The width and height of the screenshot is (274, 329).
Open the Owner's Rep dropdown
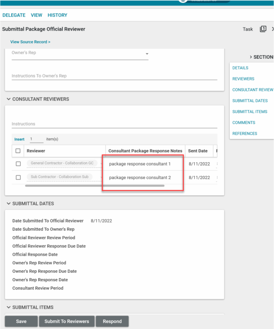[147, 54]
